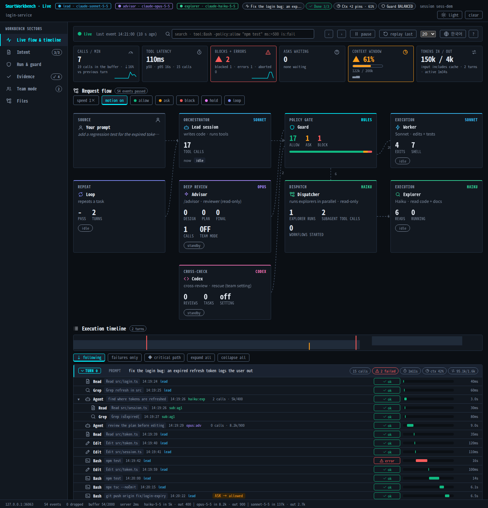488x508 pixels.
Task: Click the Dispatcher workflow icon
Action: (292, 194)
